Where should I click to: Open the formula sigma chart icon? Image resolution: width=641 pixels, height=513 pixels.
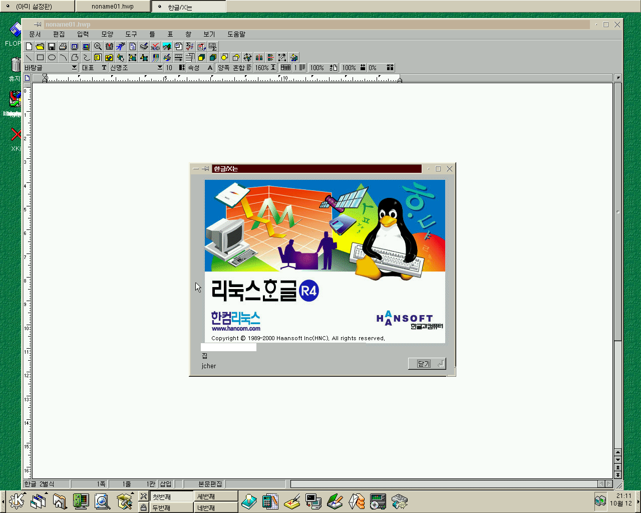click(190, 46)
